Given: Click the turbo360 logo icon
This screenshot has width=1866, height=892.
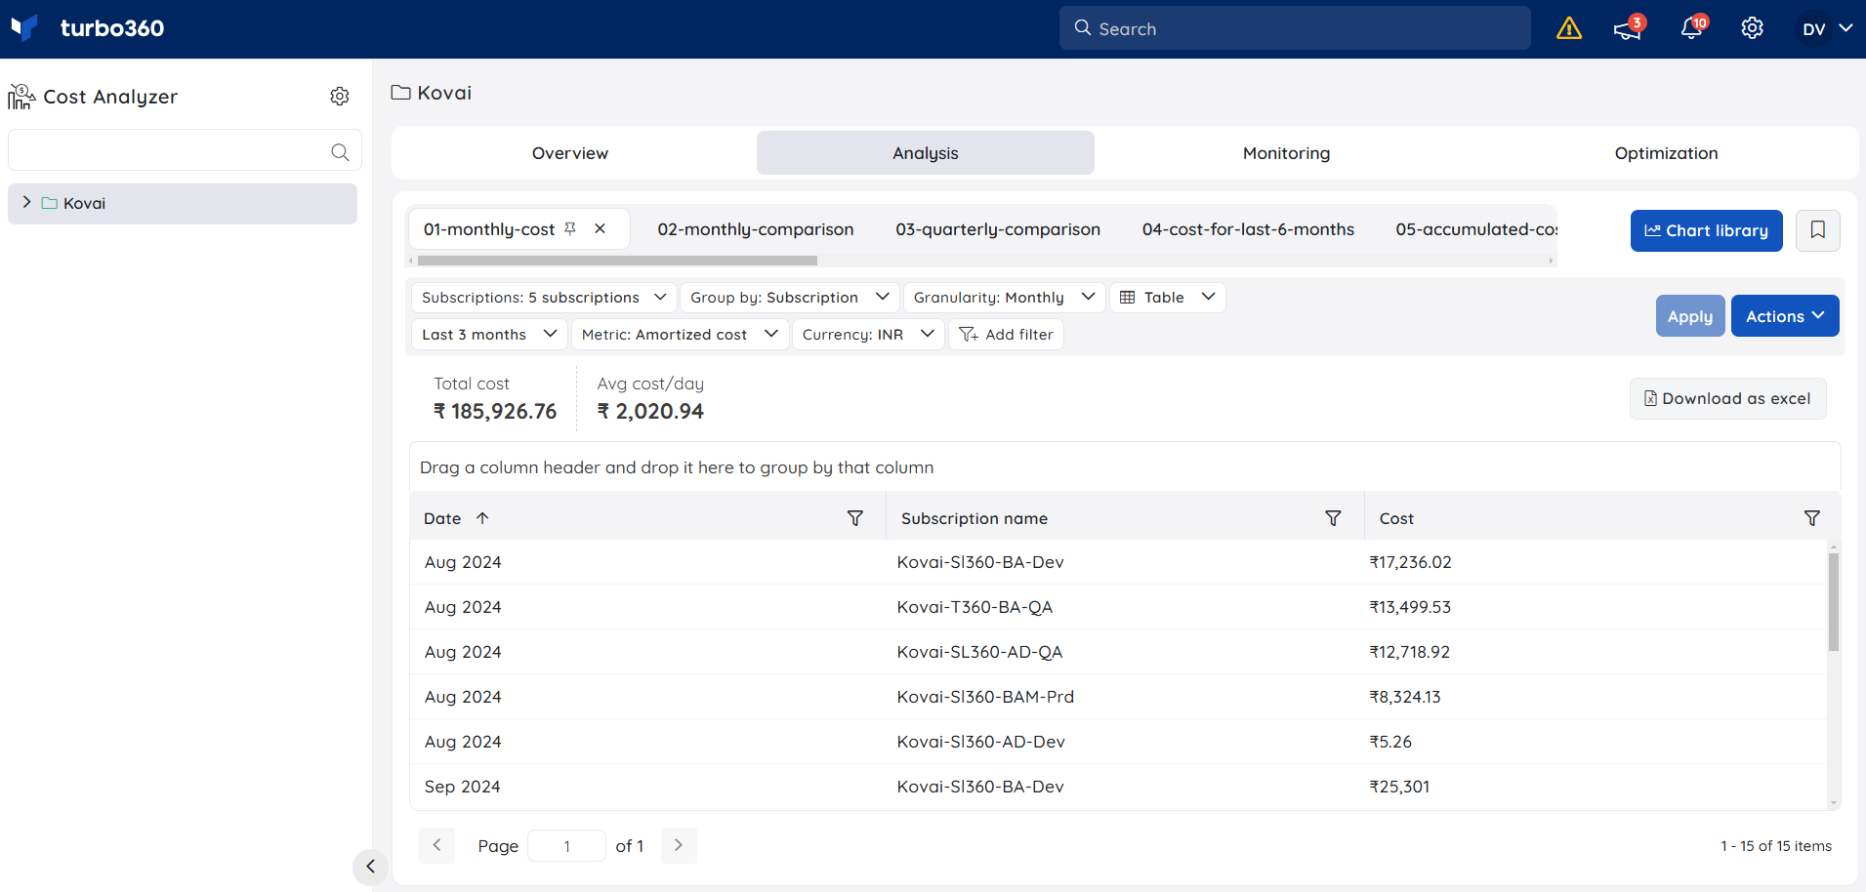Looking at the screenshot, I should coord(24,27).
